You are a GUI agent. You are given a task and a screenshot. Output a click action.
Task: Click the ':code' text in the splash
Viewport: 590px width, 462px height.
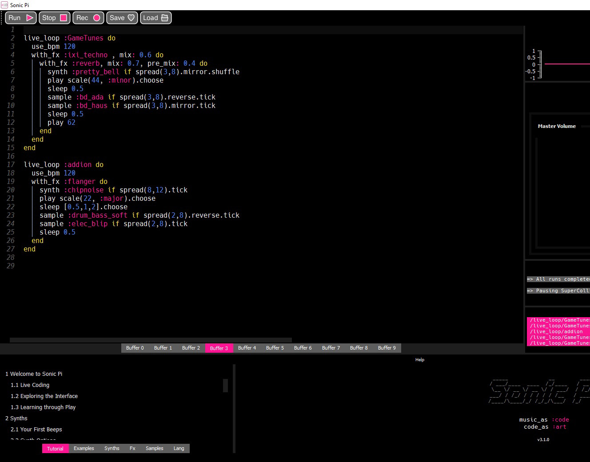point(560,419)
